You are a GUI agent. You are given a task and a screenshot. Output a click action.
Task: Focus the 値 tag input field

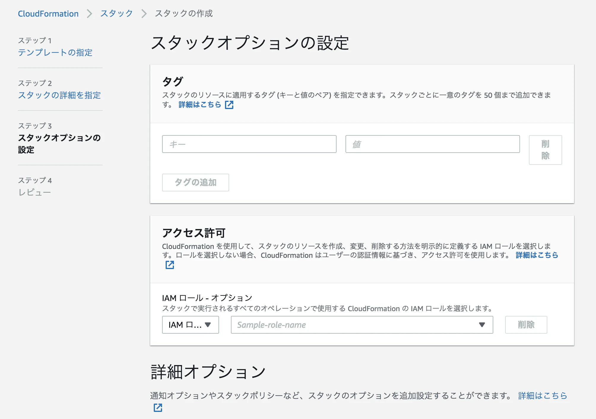[432, 144]
